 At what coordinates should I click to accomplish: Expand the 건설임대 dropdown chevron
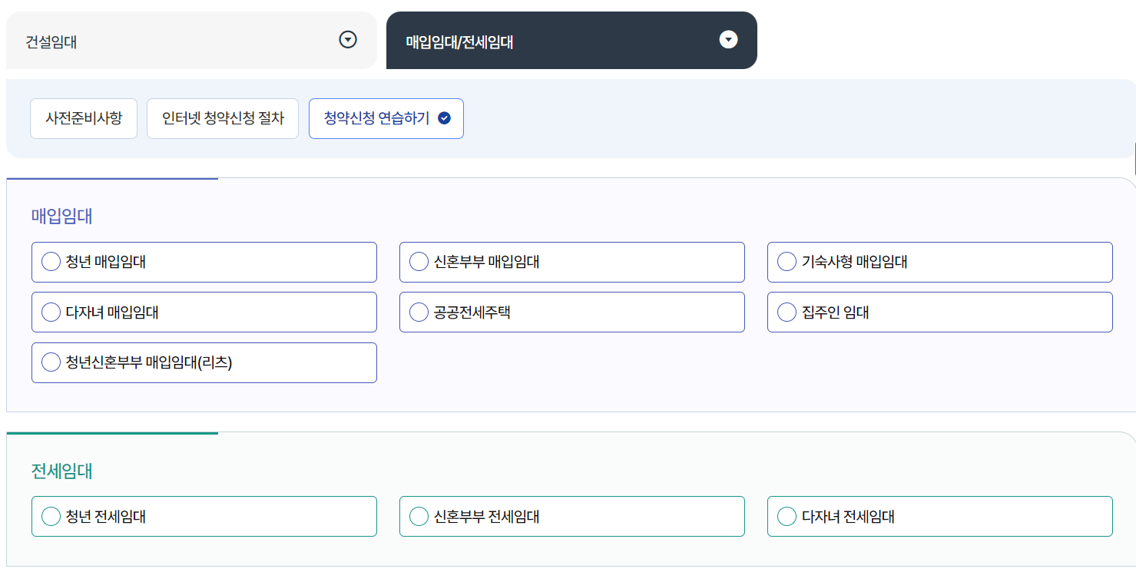coord(347,39)
